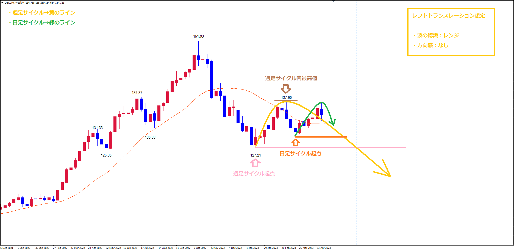Open the triangle menu beside USDJPY,Weekly

click(x=2, y=2)
